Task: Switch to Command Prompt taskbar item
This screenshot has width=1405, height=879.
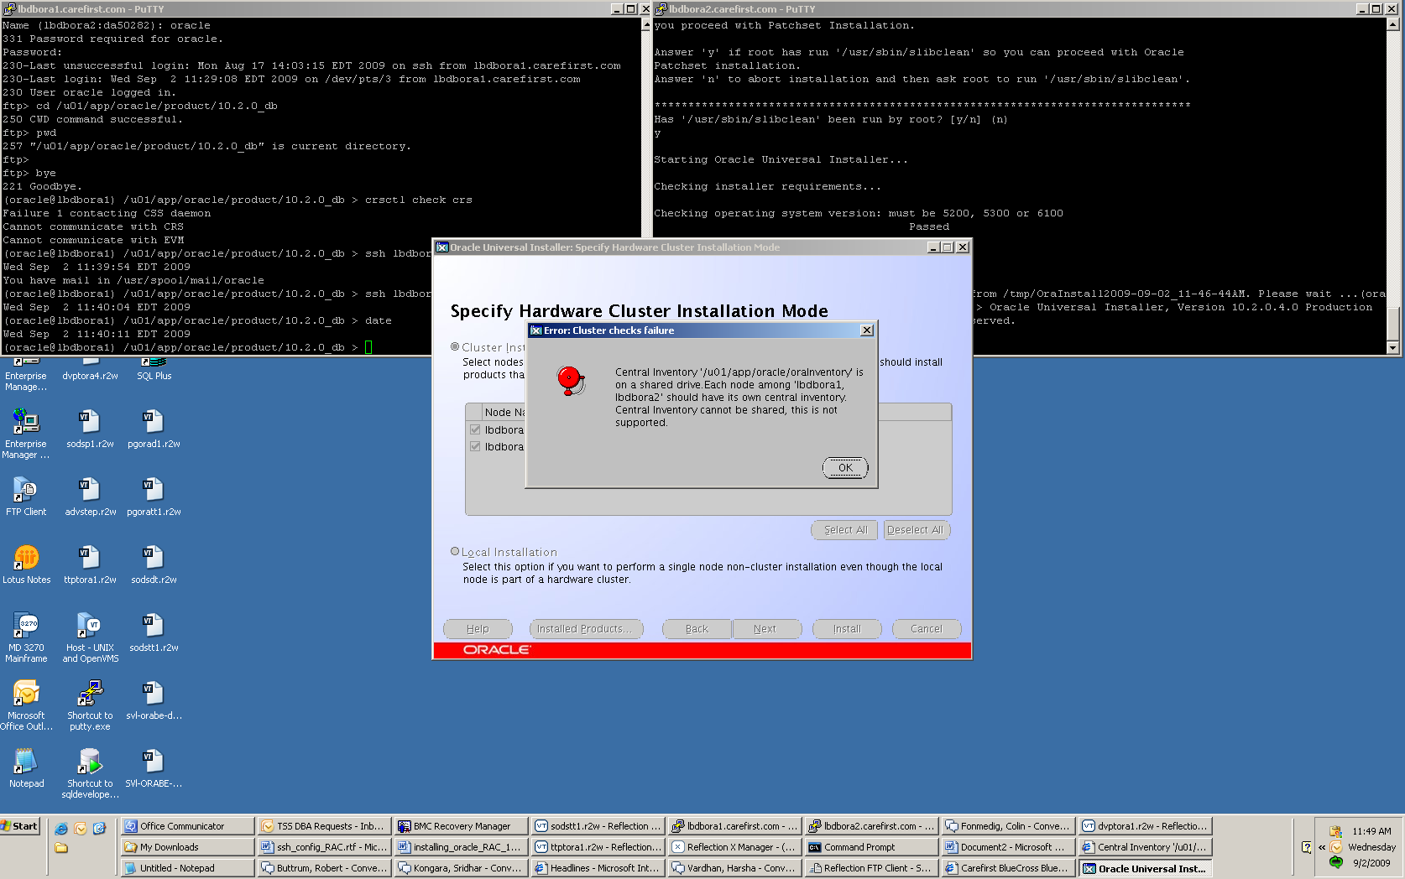Action: pos(871,847)
